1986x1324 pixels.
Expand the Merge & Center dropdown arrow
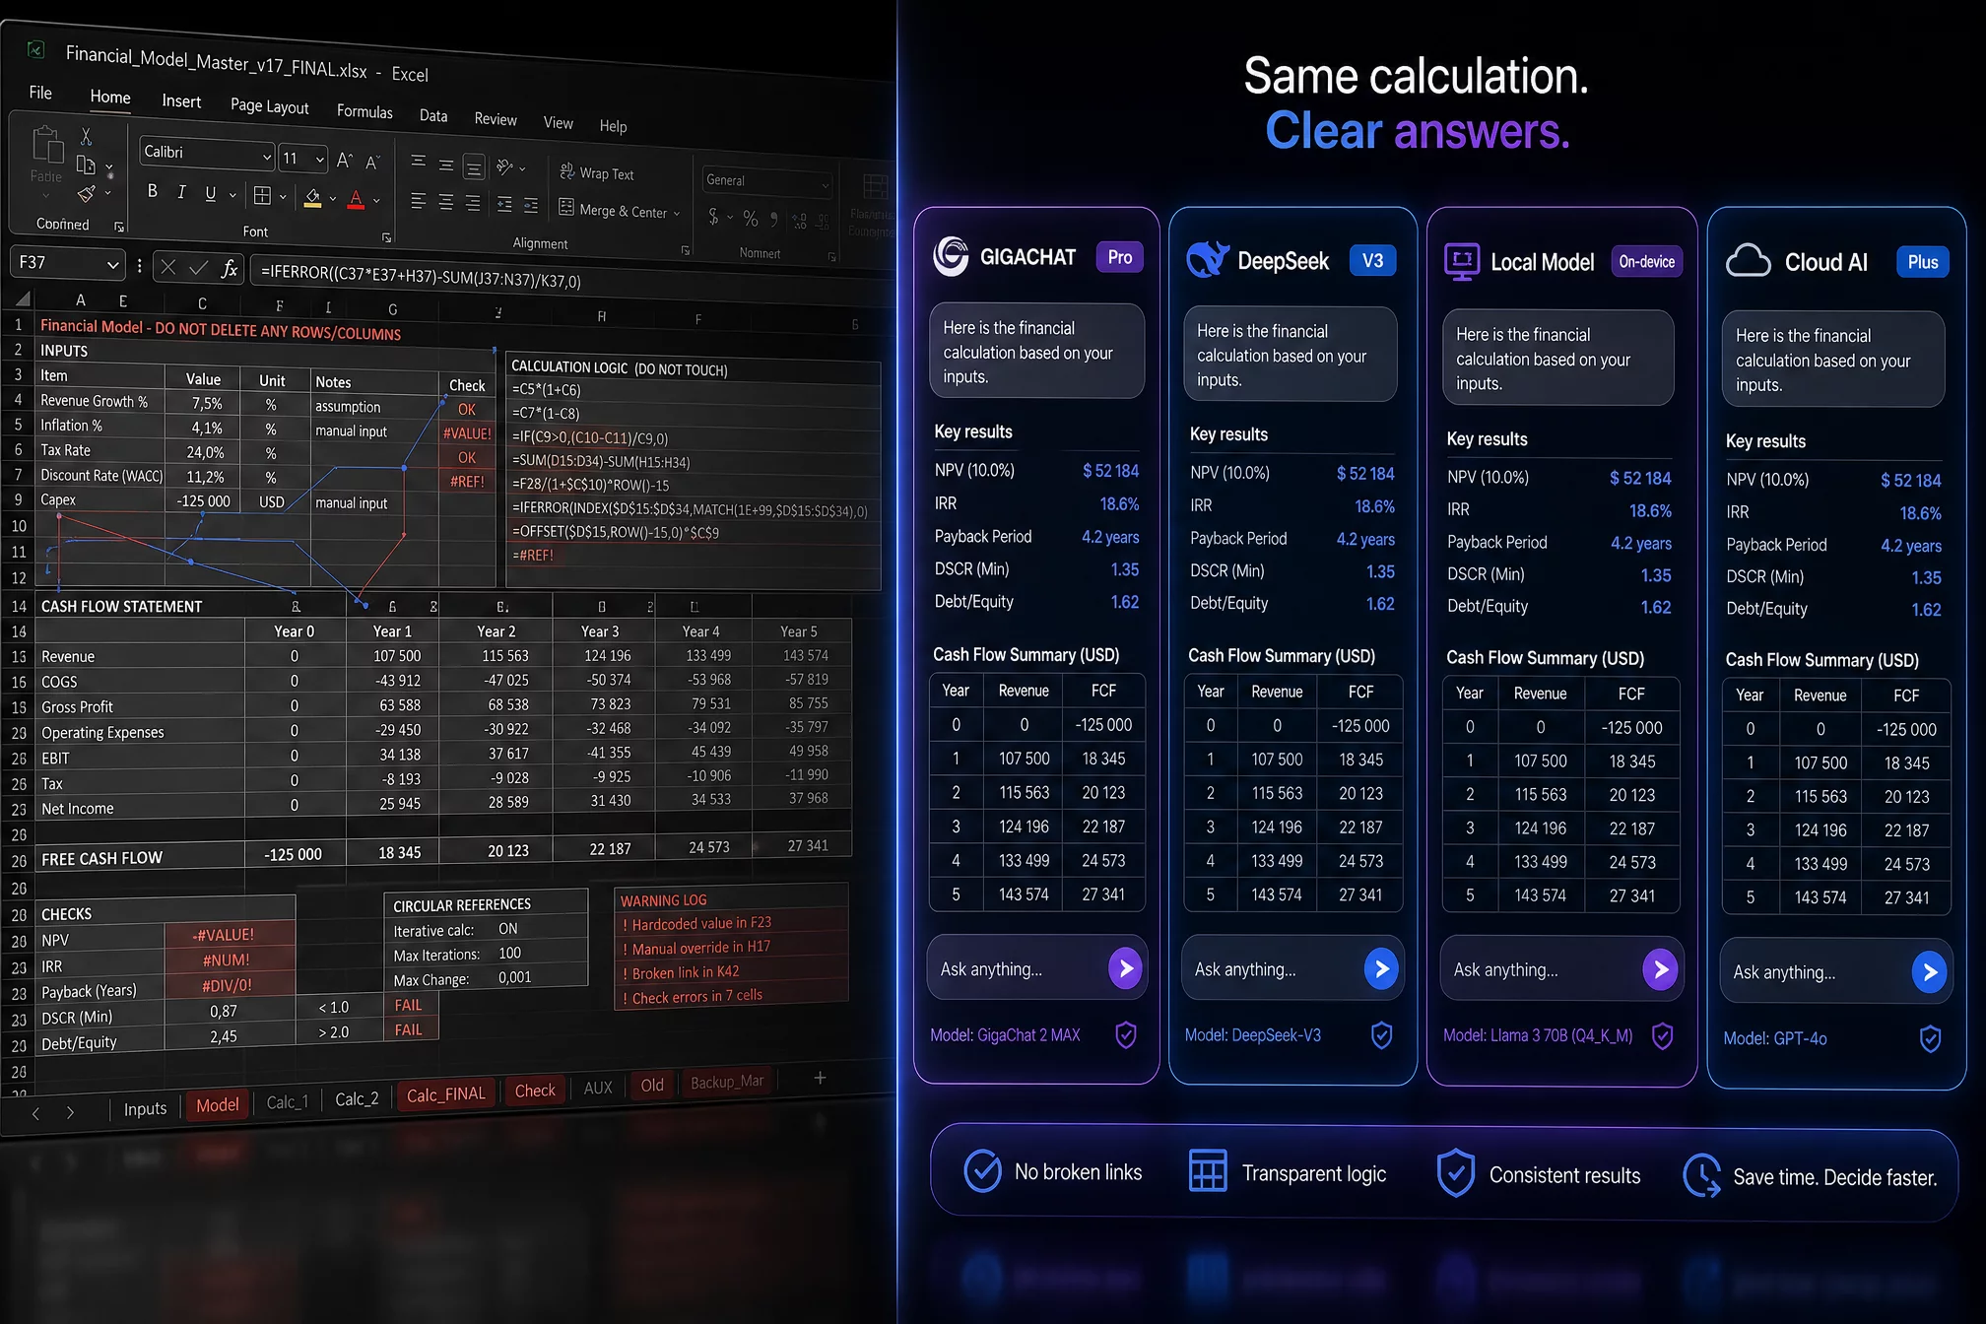click(678, 213)
